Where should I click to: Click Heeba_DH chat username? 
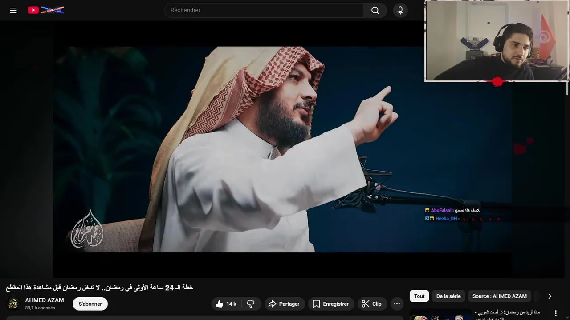pyautogui.click(x=446, y=219)
